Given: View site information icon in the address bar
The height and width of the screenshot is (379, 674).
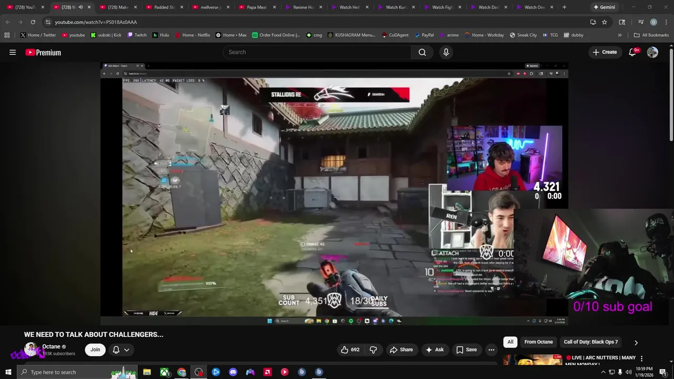Looking at the screenshot, I should [x=48, y=22].
